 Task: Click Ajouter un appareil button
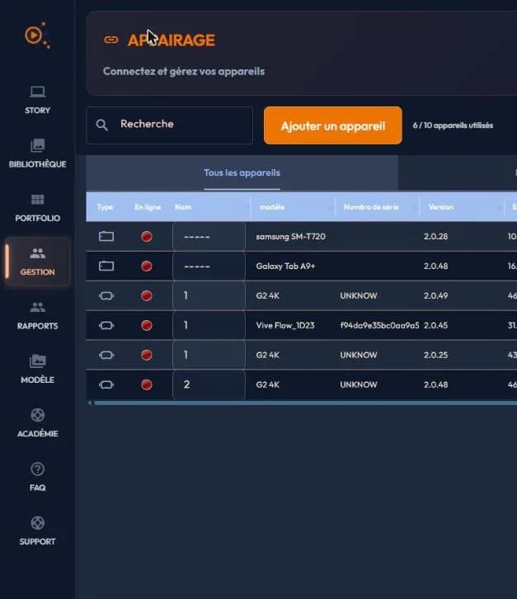(332, 125)
